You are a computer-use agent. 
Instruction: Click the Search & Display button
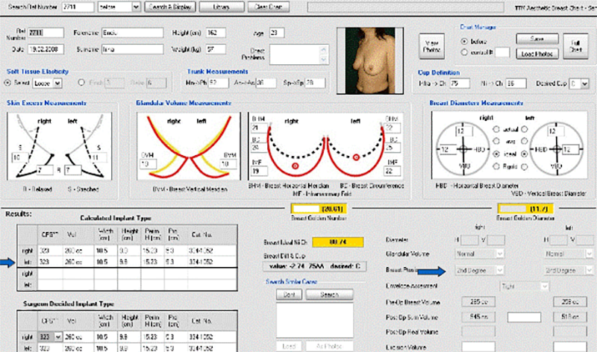[171, 7]
